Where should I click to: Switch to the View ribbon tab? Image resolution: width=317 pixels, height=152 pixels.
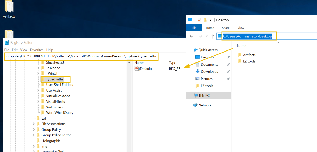coord(241,28)
